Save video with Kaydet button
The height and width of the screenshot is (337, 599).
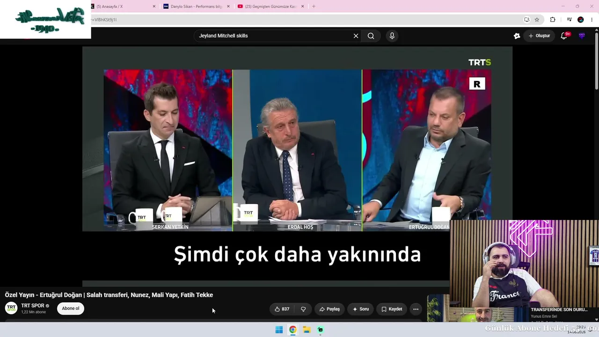pos(392,309)
